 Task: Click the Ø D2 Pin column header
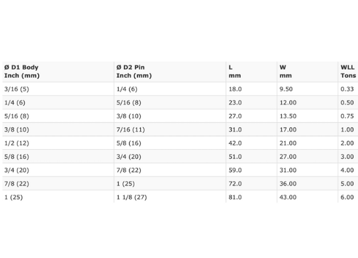tap(134, 71)
